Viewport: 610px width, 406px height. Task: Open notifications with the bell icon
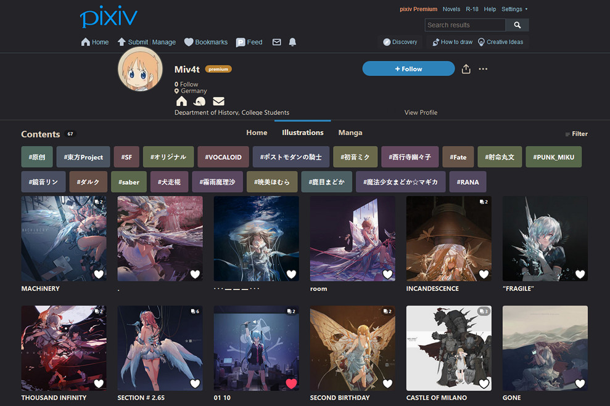pyautogui.click(x=292, y=41)
